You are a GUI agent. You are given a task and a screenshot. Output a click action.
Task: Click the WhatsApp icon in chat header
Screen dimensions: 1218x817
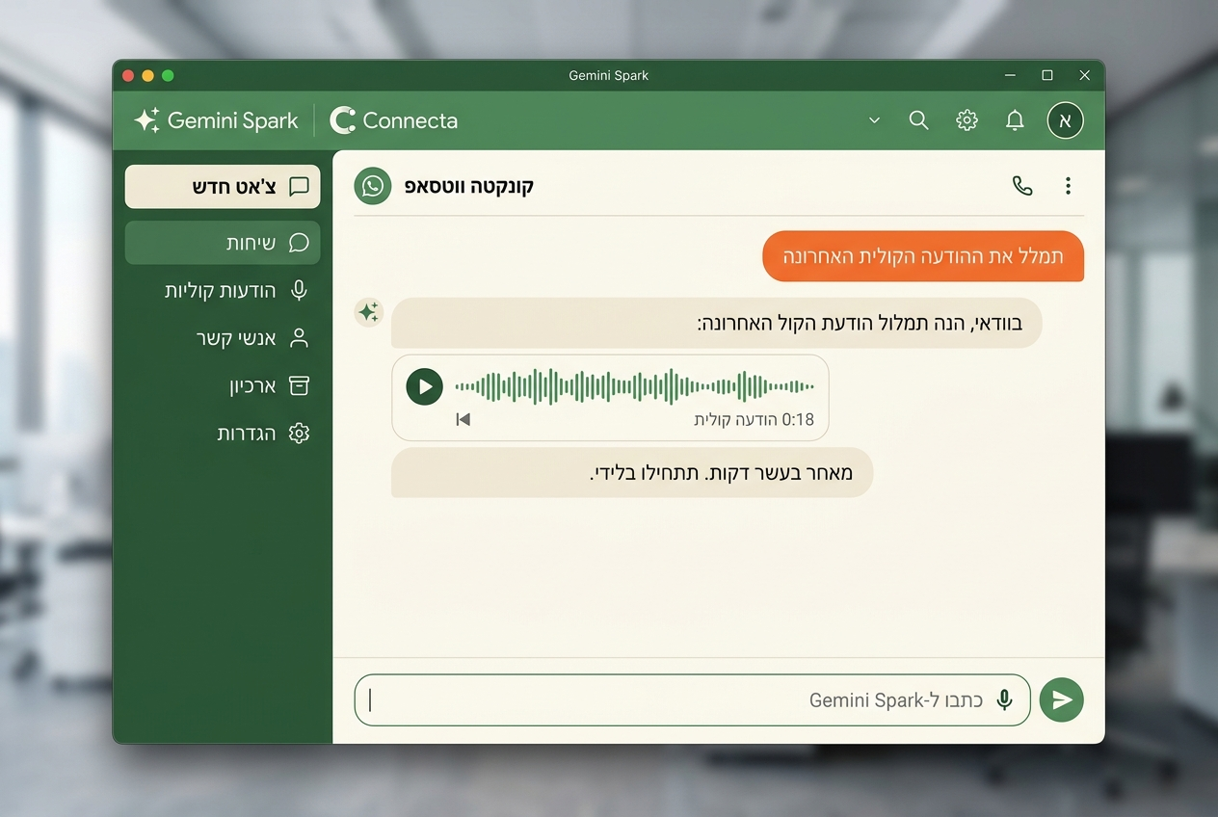coord(372,186)
